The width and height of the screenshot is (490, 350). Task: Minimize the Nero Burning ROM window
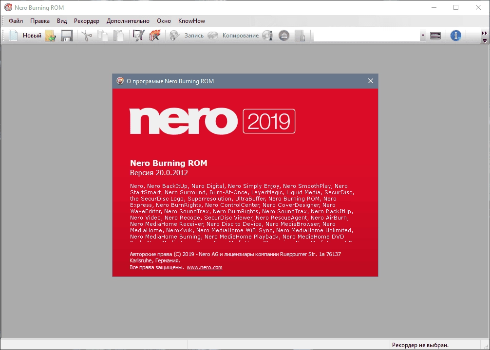[434, 7]
